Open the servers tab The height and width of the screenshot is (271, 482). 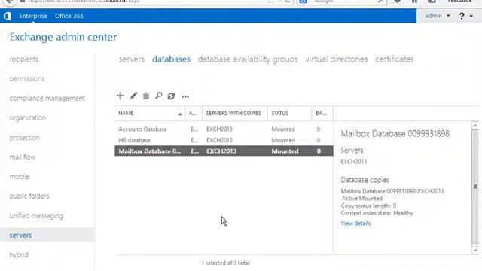132,59
